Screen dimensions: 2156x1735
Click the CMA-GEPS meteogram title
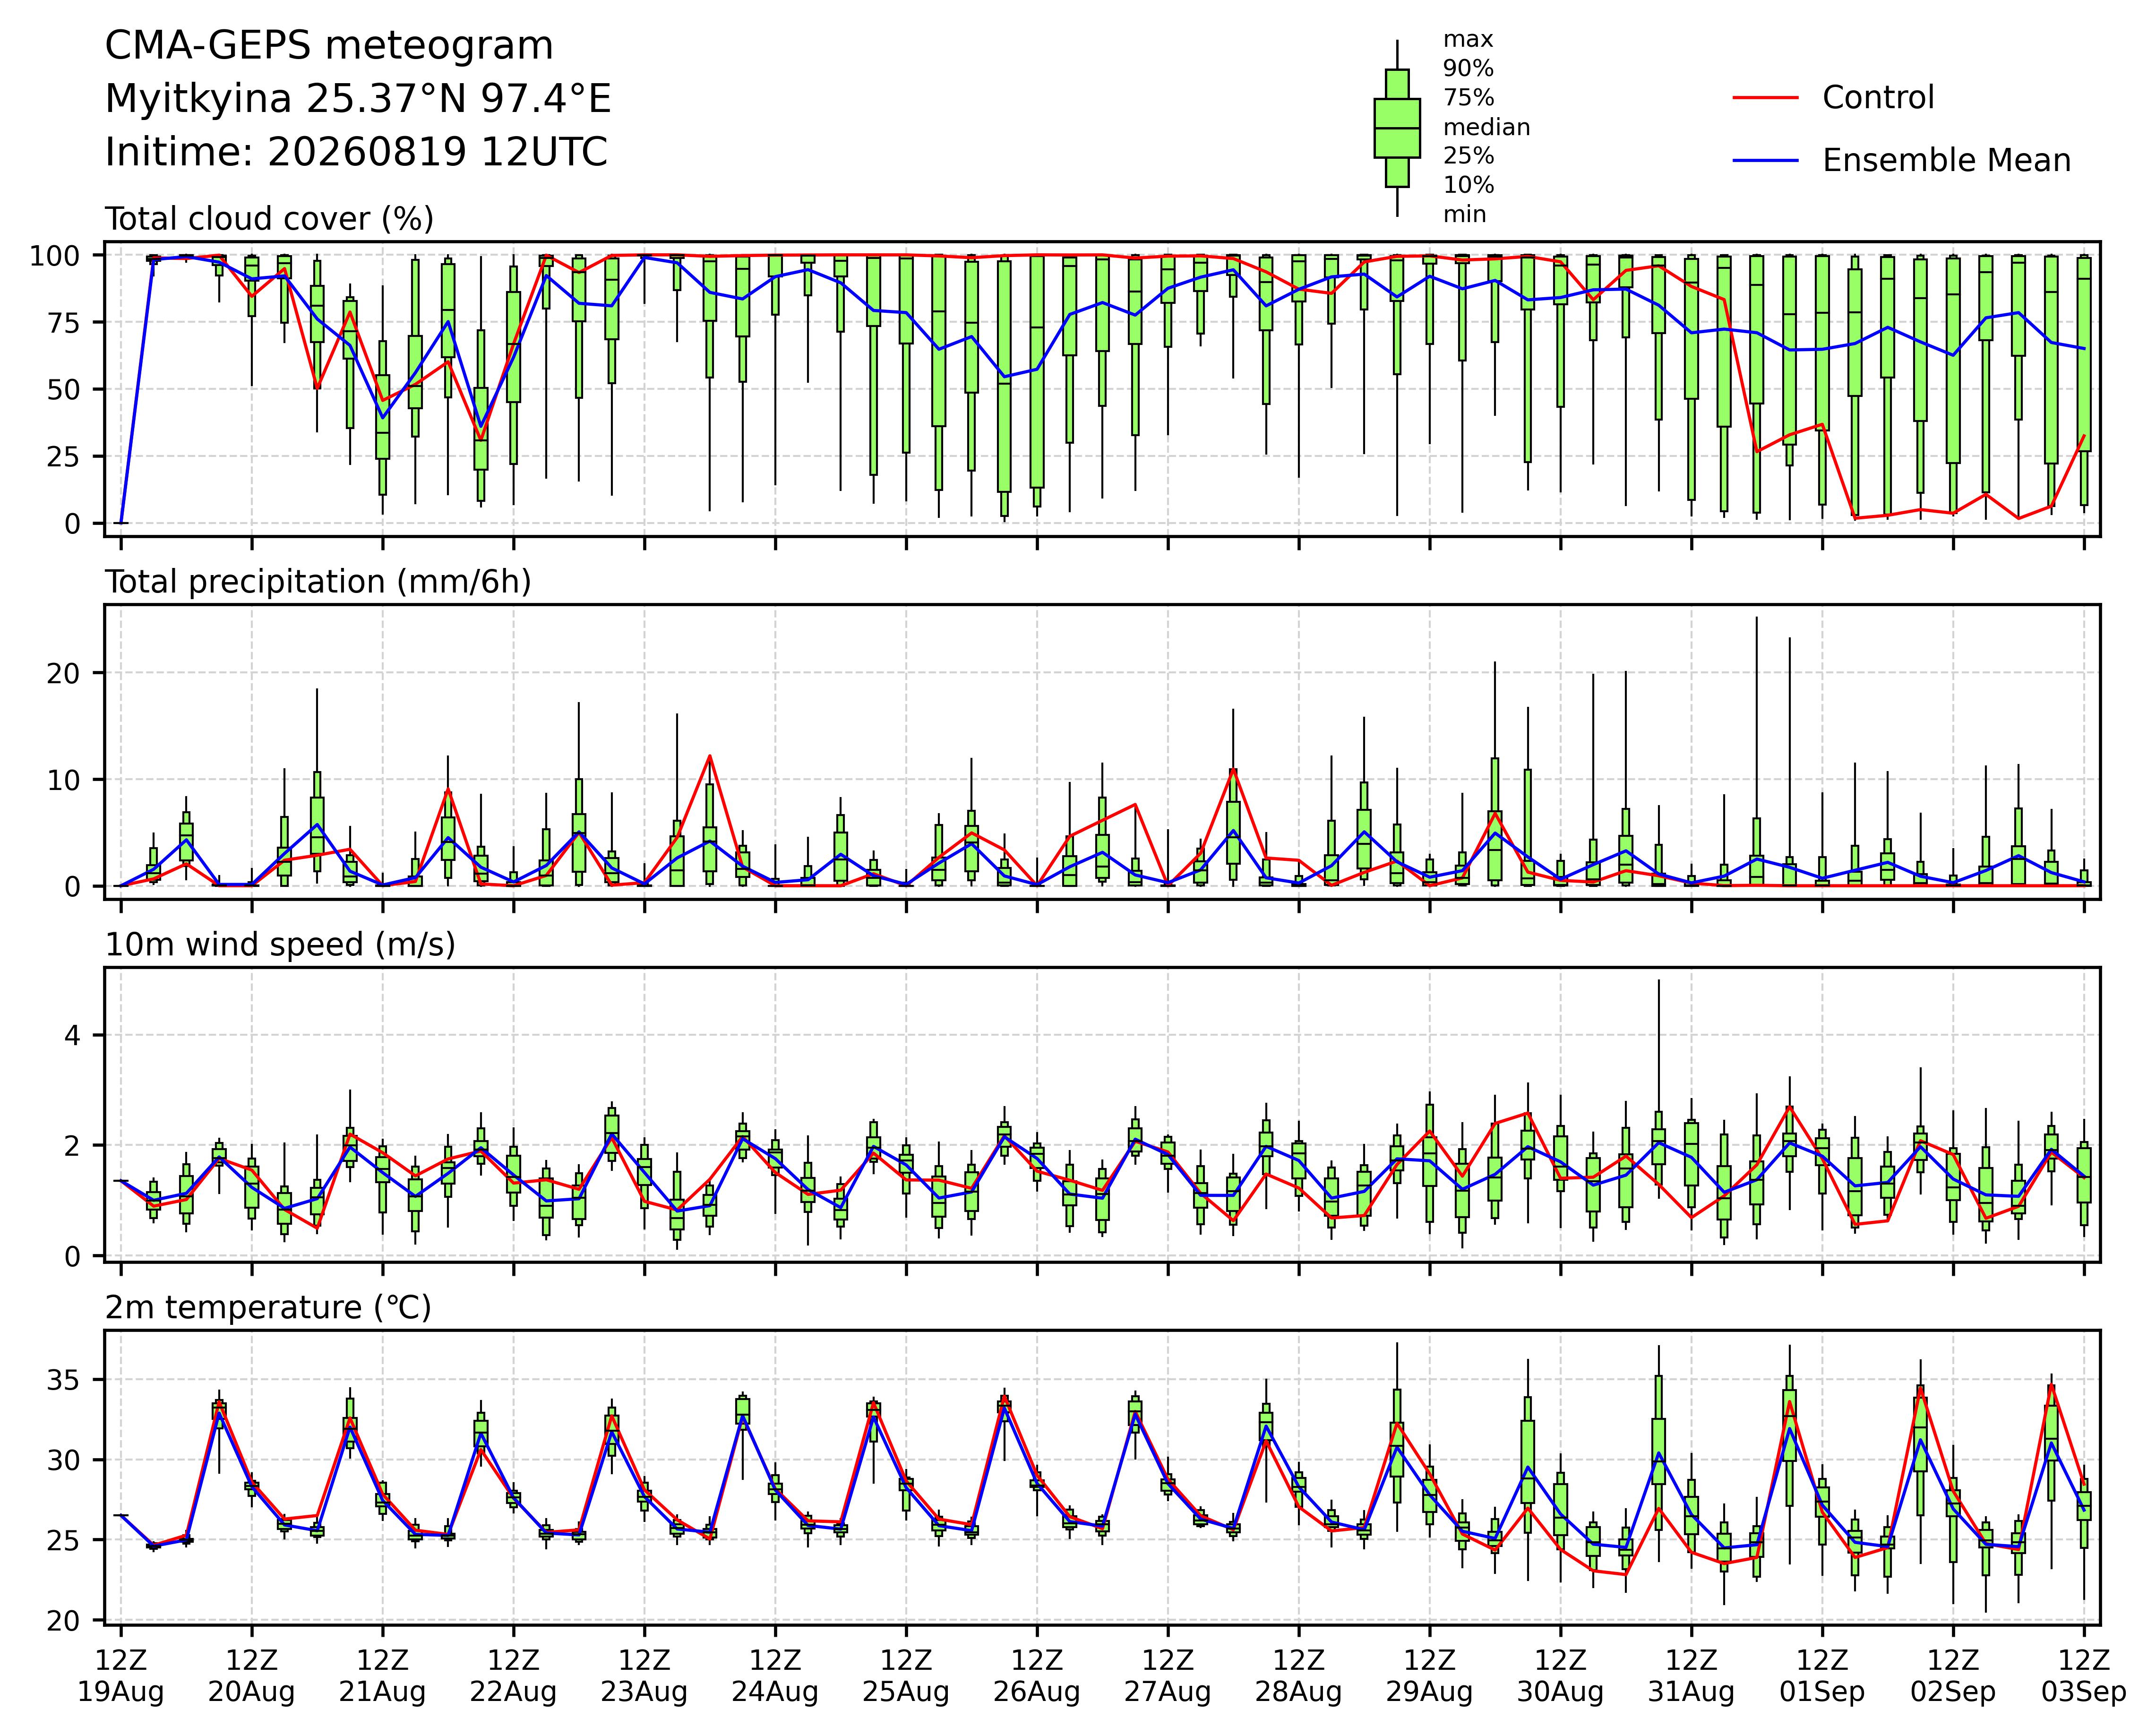tap(329, 47)
